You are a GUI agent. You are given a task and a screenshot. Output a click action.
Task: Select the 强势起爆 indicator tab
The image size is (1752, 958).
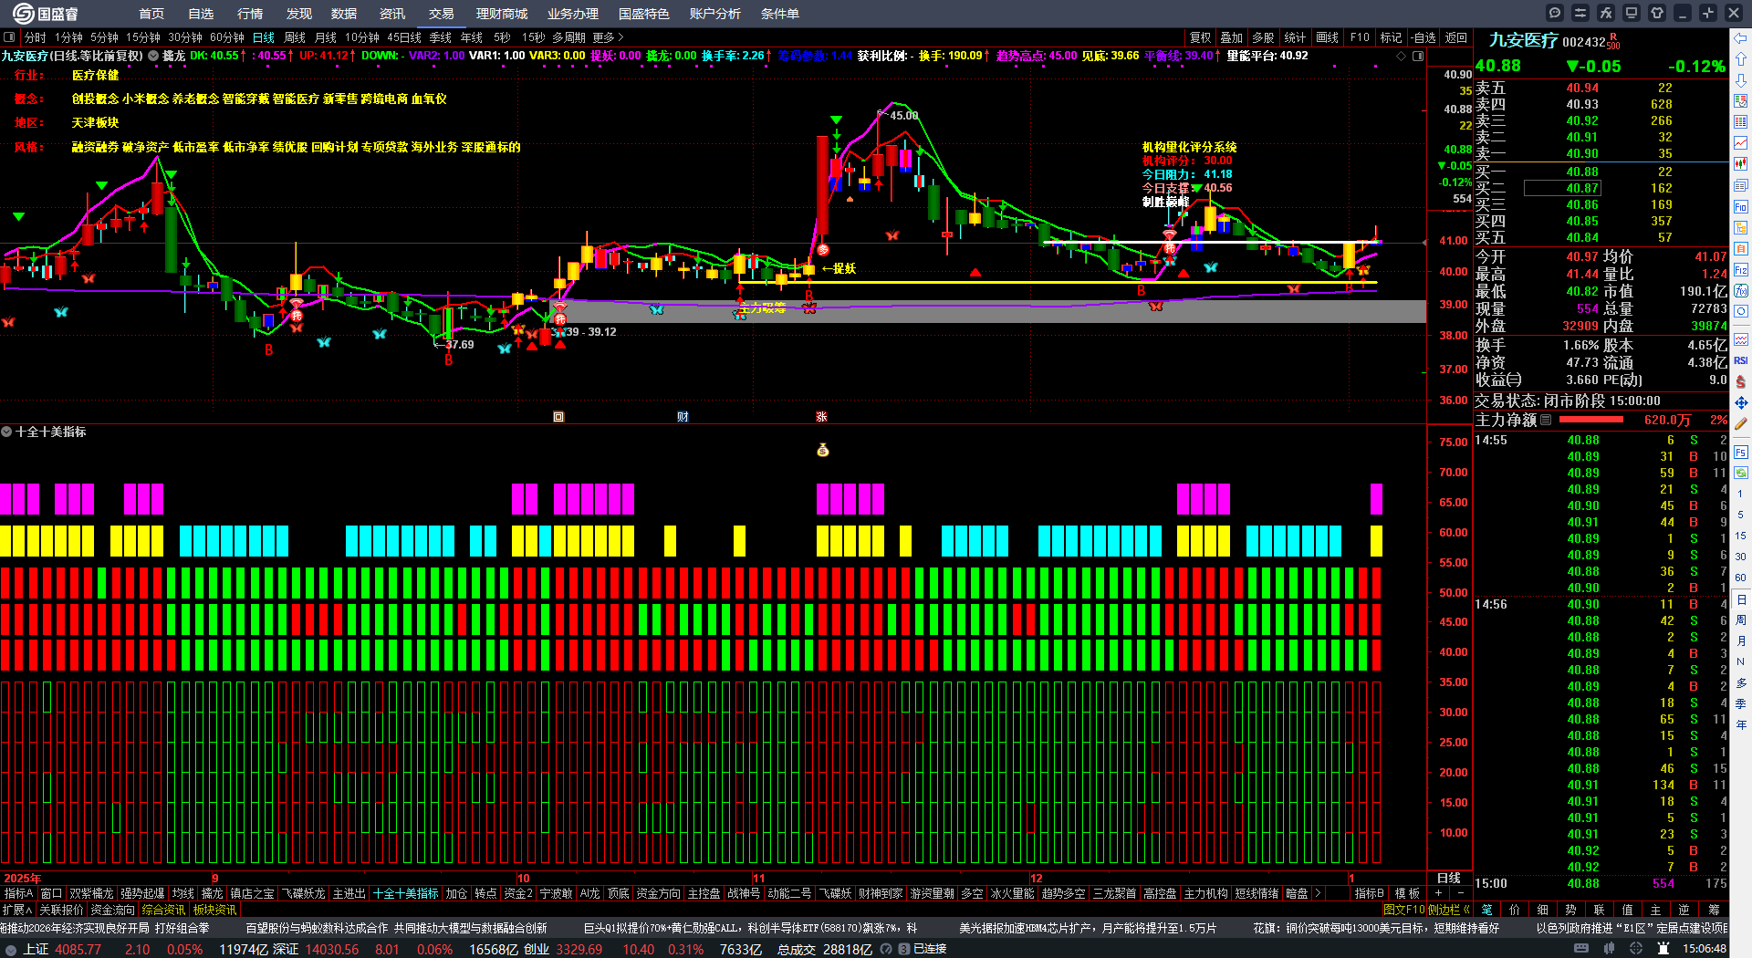click(142, 893)
